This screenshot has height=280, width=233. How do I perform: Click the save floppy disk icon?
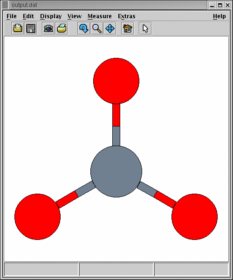31,28
